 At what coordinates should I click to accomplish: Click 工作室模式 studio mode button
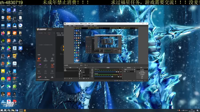tap(142, 75)
